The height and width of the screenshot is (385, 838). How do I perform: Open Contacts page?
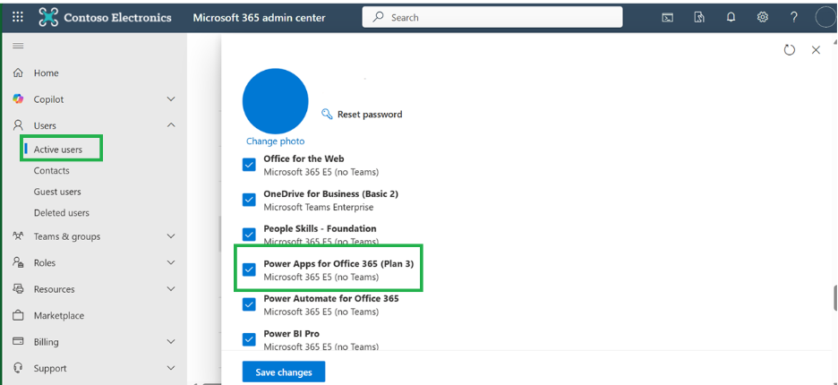(51, 171)
